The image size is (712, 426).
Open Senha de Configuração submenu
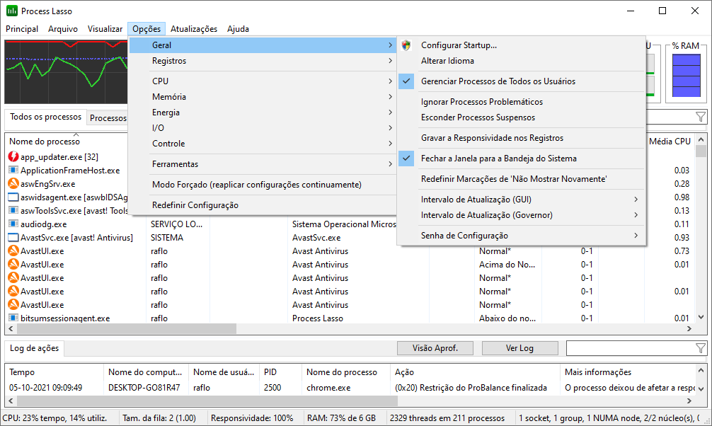[522, 236]
